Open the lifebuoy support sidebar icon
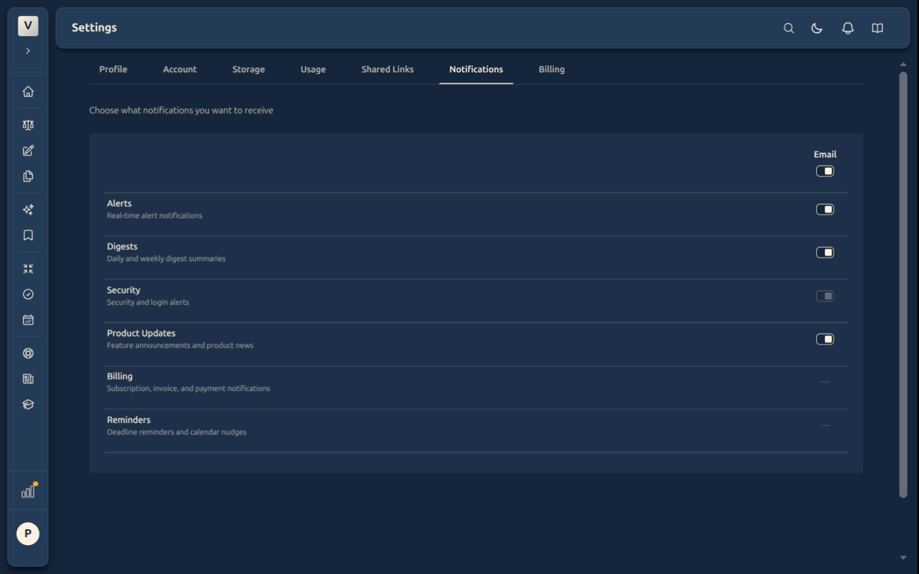 (28, 353)
